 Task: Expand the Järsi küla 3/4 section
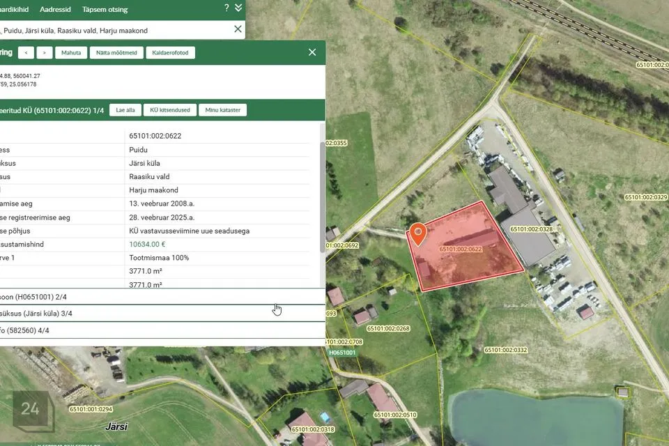tap(160, 314)
